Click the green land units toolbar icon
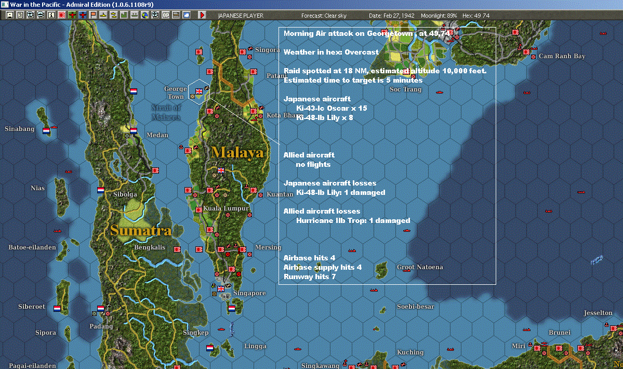 click(x=124, y=15)
